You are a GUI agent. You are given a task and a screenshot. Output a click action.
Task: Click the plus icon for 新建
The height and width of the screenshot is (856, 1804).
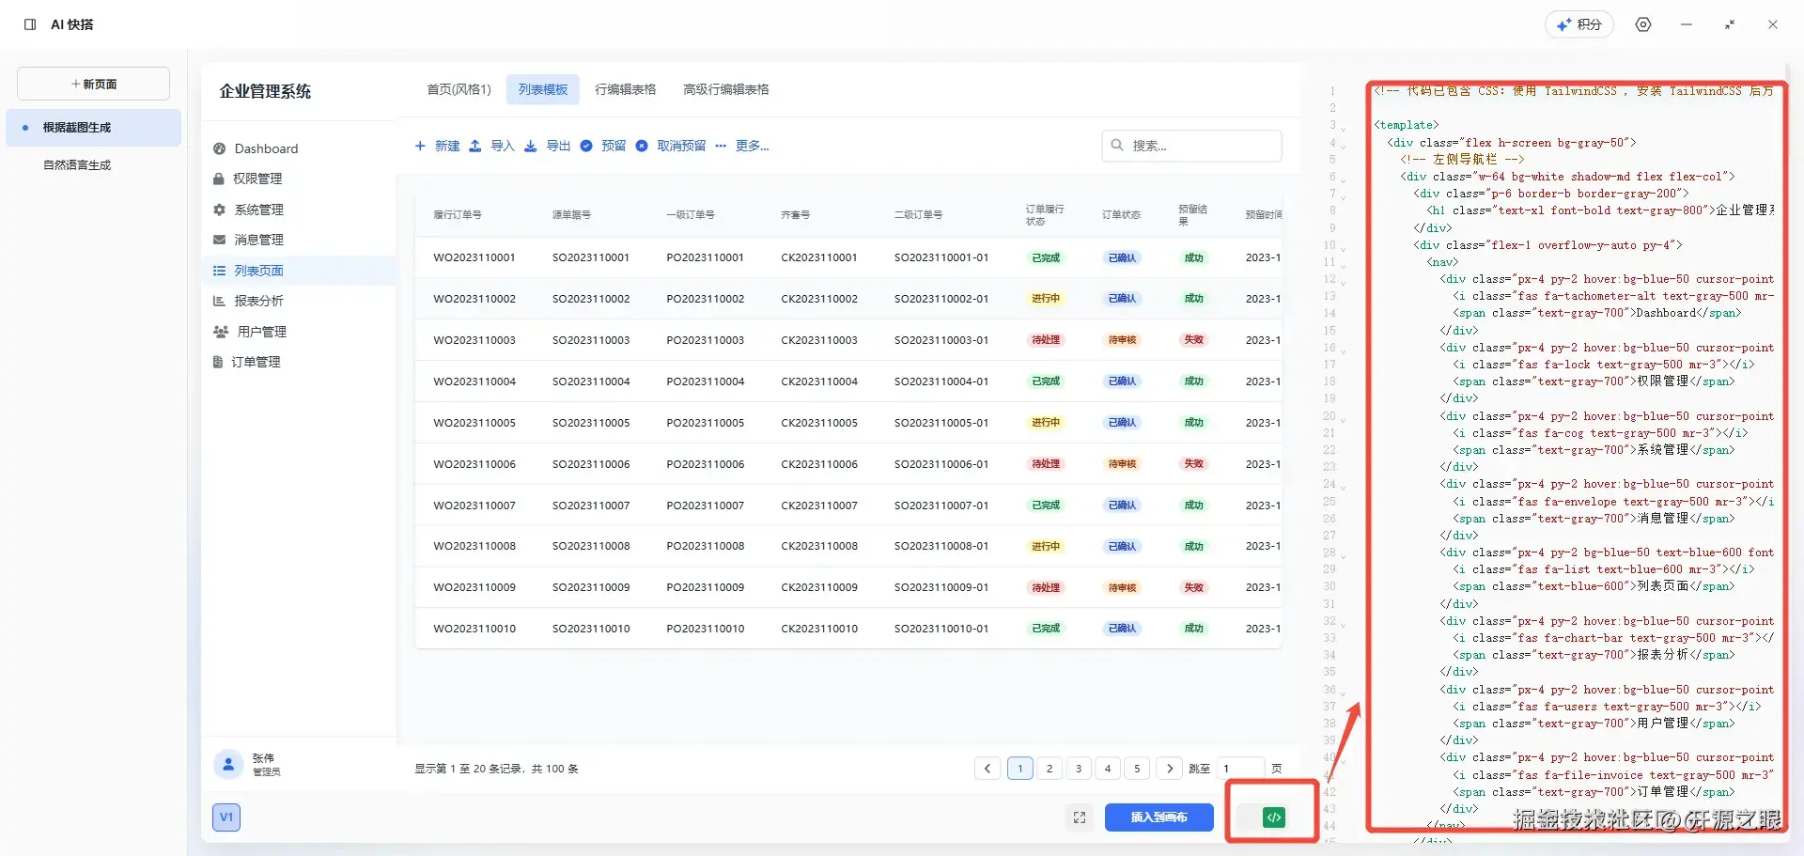[420, 146]
